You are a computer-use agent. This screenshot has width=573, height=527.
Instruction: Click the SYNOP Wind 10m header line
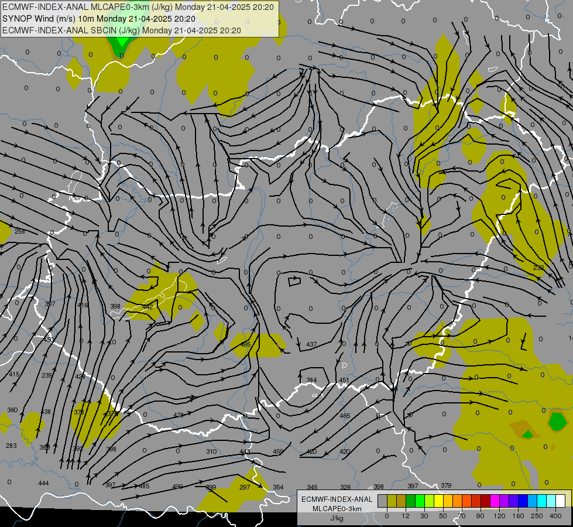tap(99, 19)
